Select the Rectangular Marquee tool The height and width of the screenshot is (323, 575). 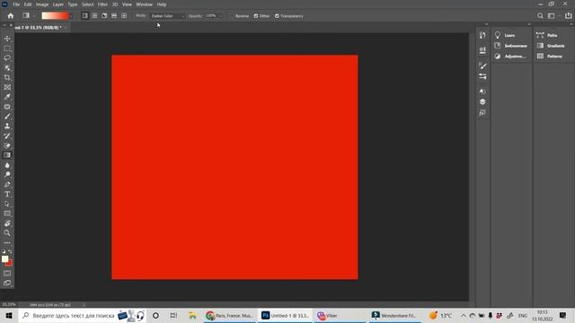7,48
